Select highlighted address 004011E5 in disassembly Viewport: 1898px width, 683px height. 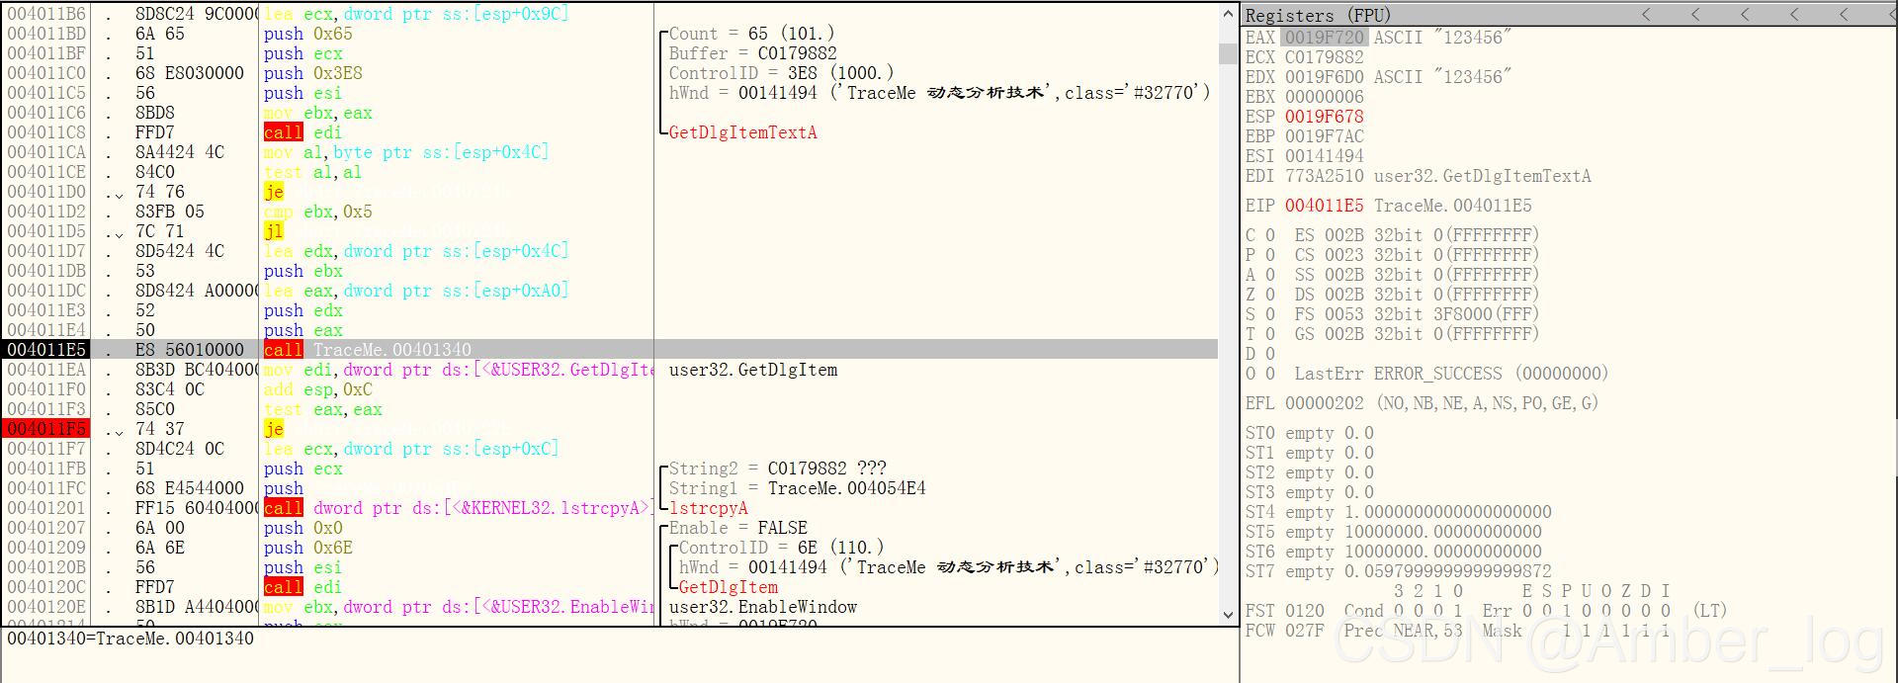pos(46,350)
